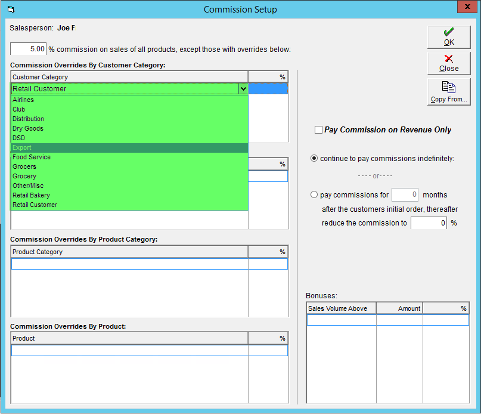Image resolution: width=481 pixels, height=414 pixels.
Task: Select Other/Misc customer category
Action: pos(129,186)
